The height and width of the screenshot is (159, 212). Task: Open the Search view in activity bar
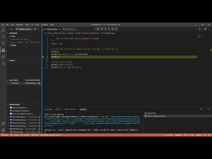[x=3, y=36]
